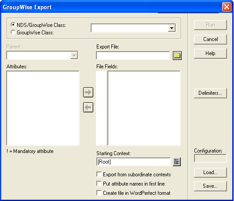Focus the Starting Context field with [Root]
Screen dimensions: 234x201
(x=133, y=162)
